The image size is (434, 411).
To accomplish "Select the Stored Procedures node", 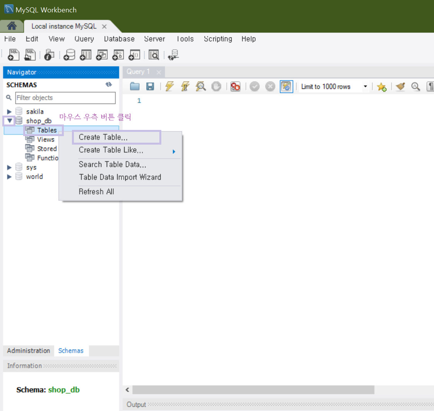I will coord(47,148).
